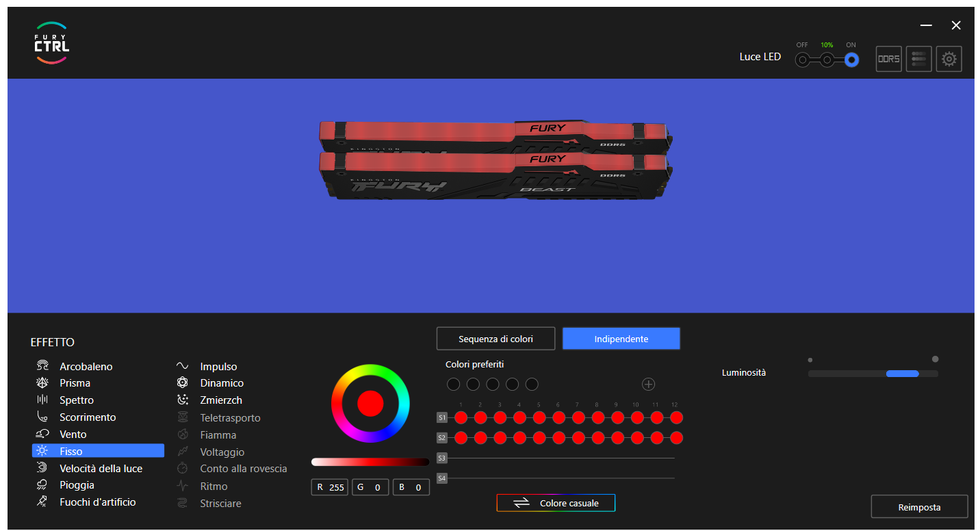Select the Spettro effect icon
Image resolution: width=980 pixels, height=531 pixels.
click(x=42, y=400)
